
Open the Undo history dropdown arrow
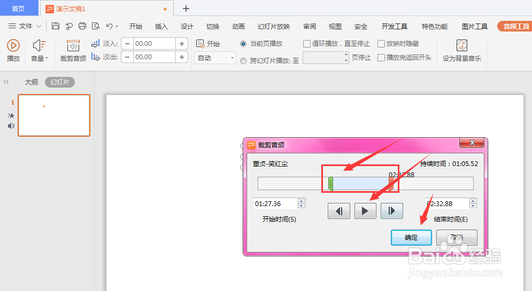[117, 26]
